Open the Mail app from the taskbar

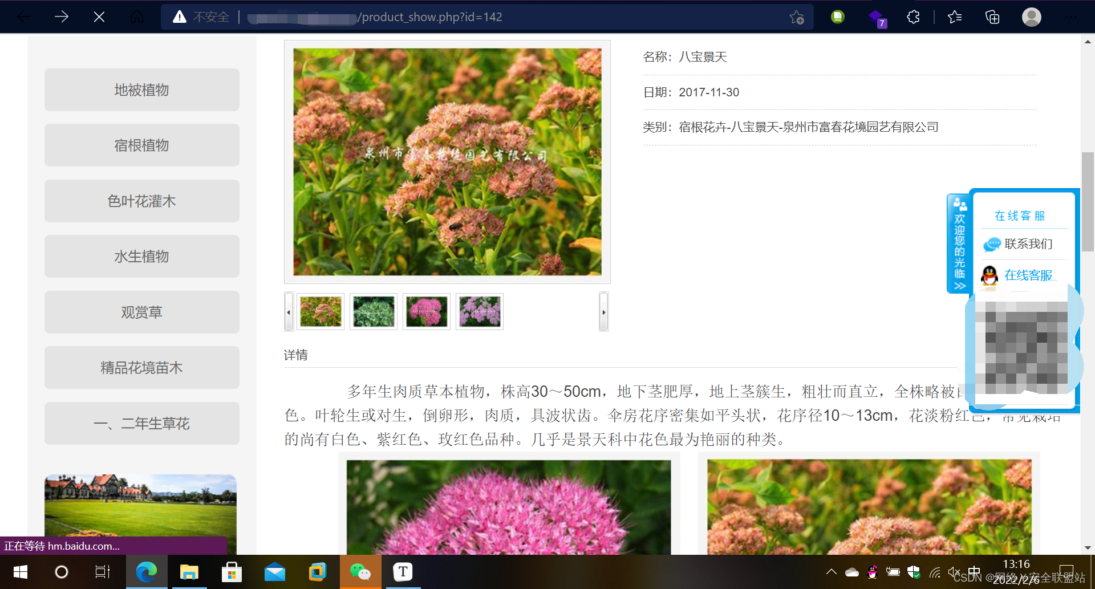coord(275,572)
